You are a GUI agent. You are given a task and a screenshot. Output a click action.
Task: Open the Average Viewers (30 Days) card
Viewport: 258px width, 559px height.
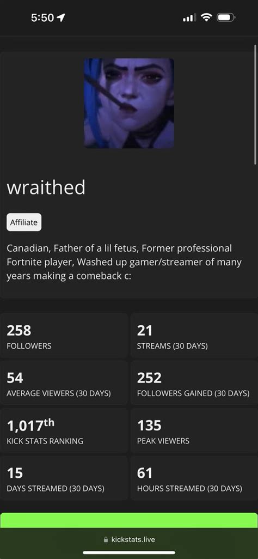pyautogui.click(x=64, y=383)
